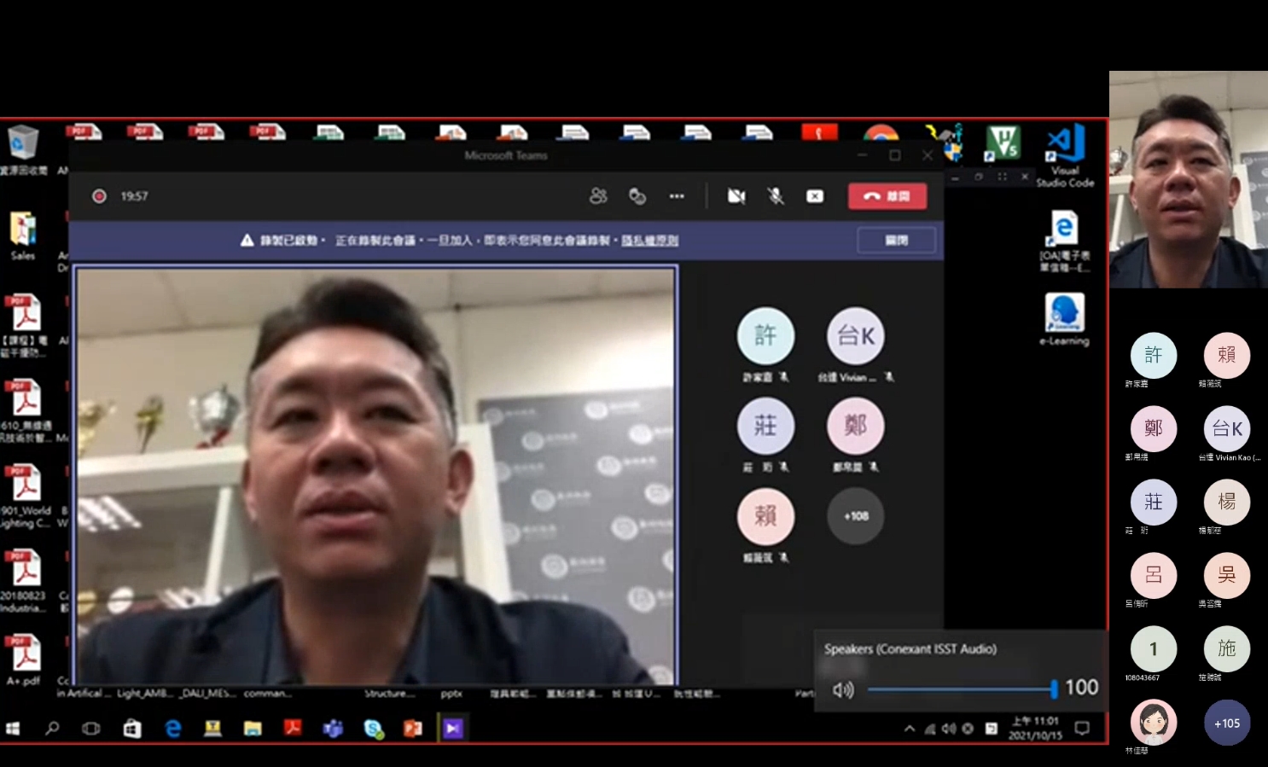Open the 20180823 Industria PDF file
The image size is (1268, 767).
[25, 581]
